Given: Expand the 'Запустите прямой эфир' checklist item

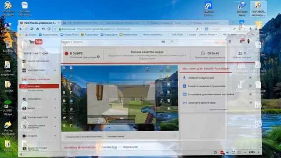Looking at the screenshot, I should (x=251, y=103).
